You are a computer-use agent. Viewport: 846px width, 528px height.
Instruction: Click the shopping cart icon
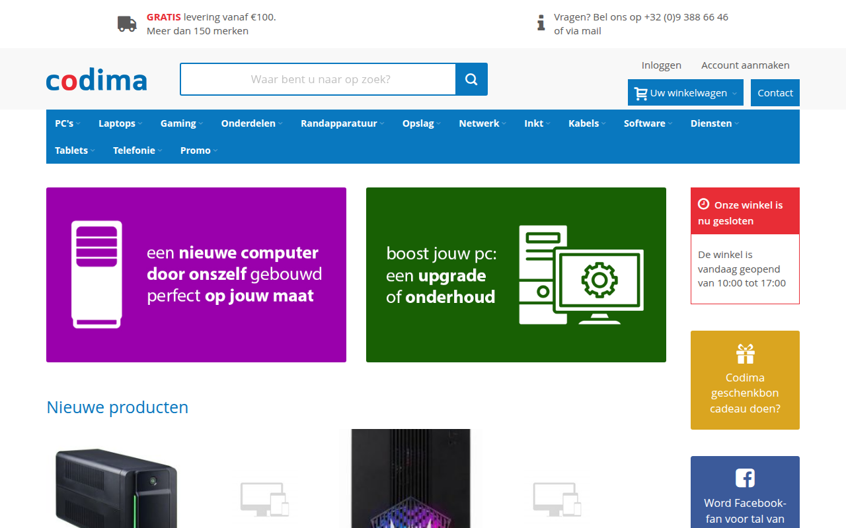[x=640, y=93]
